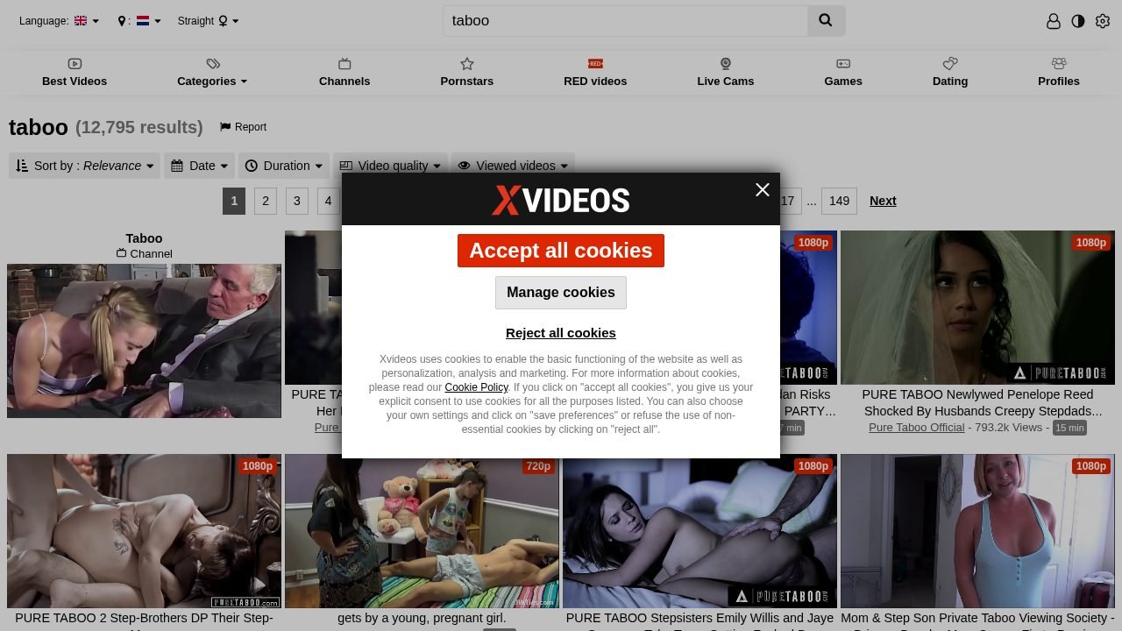Click in the search field containing taboo
Image resolution: width=1122 pixels, height=631 pixels.
625,20
